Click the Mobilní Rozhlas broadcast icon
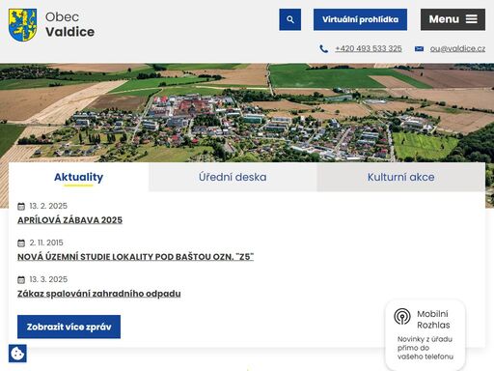 click(402, 317)
